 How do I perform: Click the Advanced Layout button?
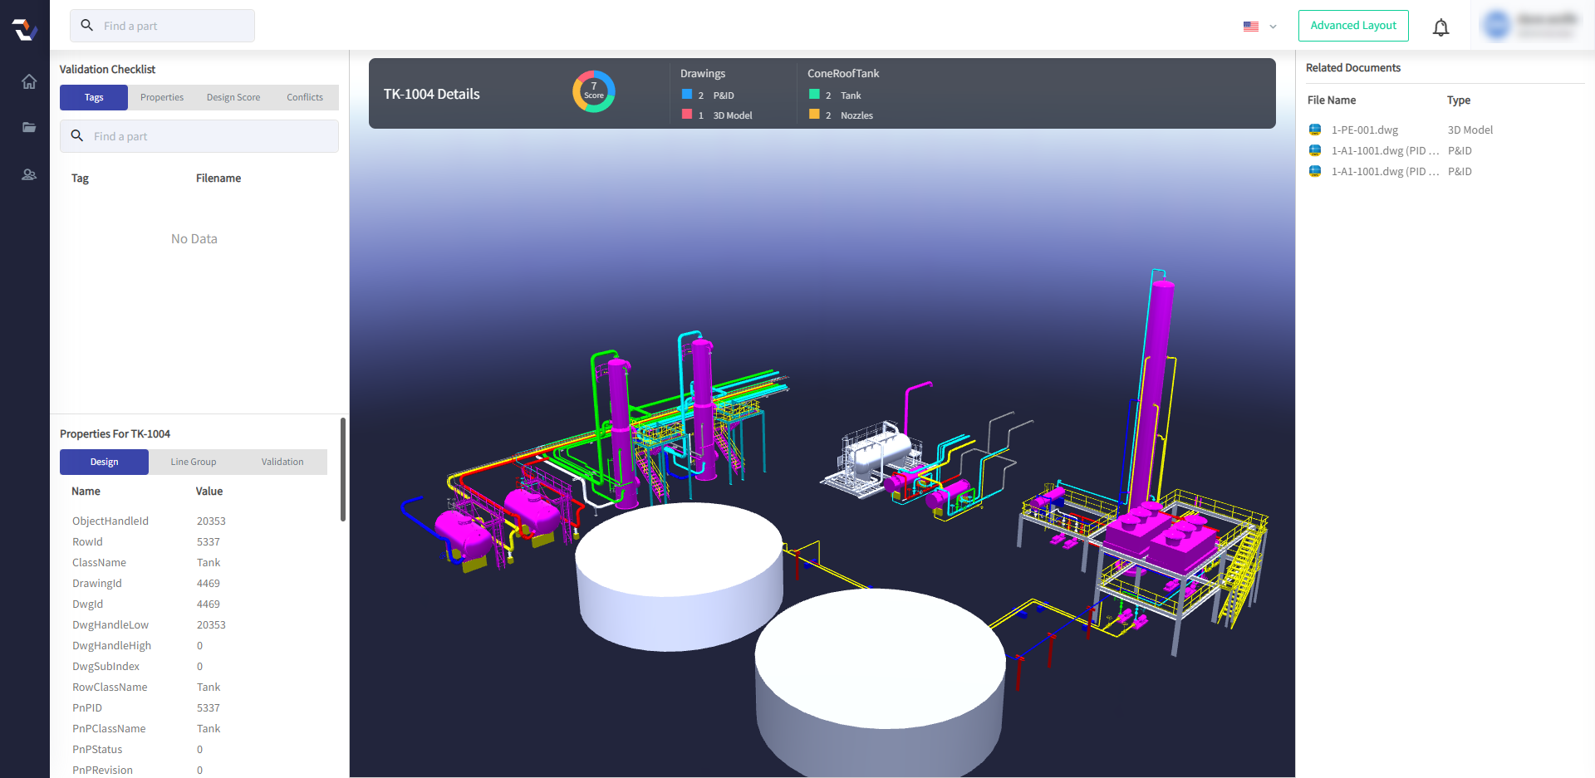(x=1353, y=26)
